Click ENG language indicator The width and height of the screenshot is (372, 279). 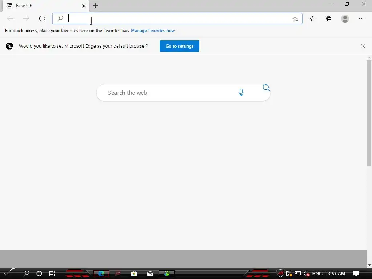pyautogui.click(x=318, y=274)
